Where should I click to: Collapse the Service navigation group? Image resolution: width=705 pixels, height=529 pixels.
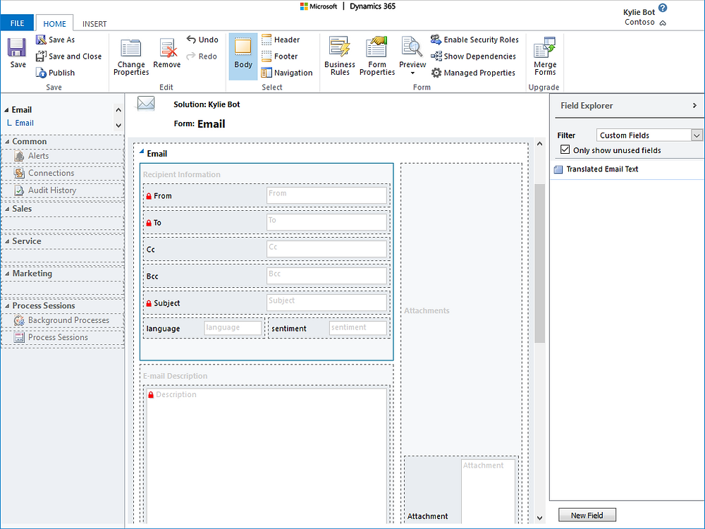tap(7, 241)
